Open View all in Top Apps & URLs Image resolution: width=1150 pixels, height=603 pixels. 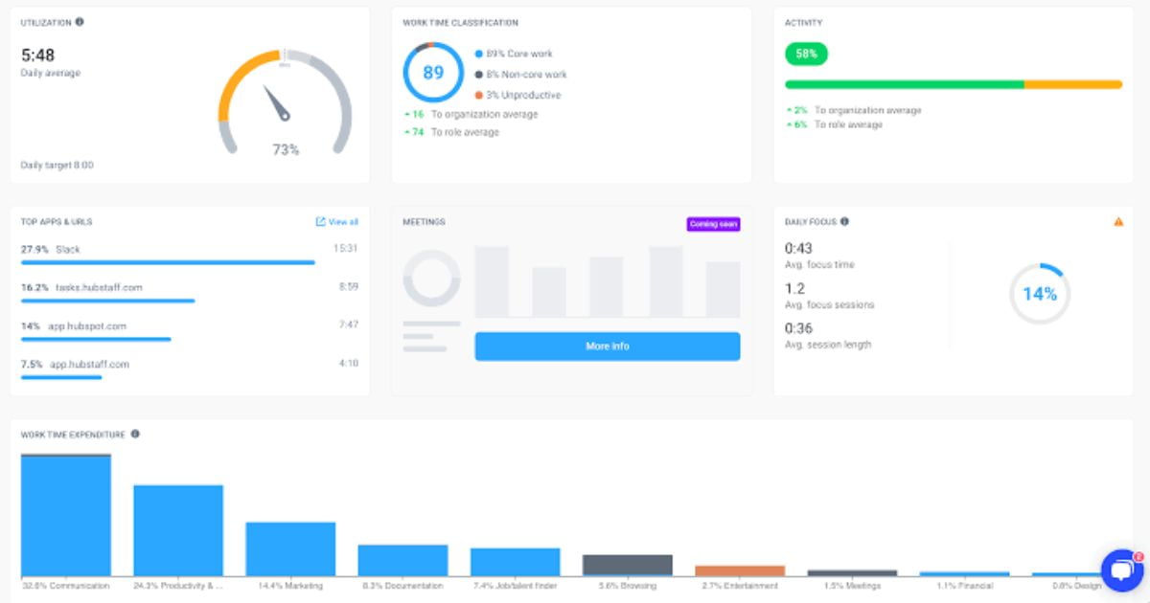(337, 222)
